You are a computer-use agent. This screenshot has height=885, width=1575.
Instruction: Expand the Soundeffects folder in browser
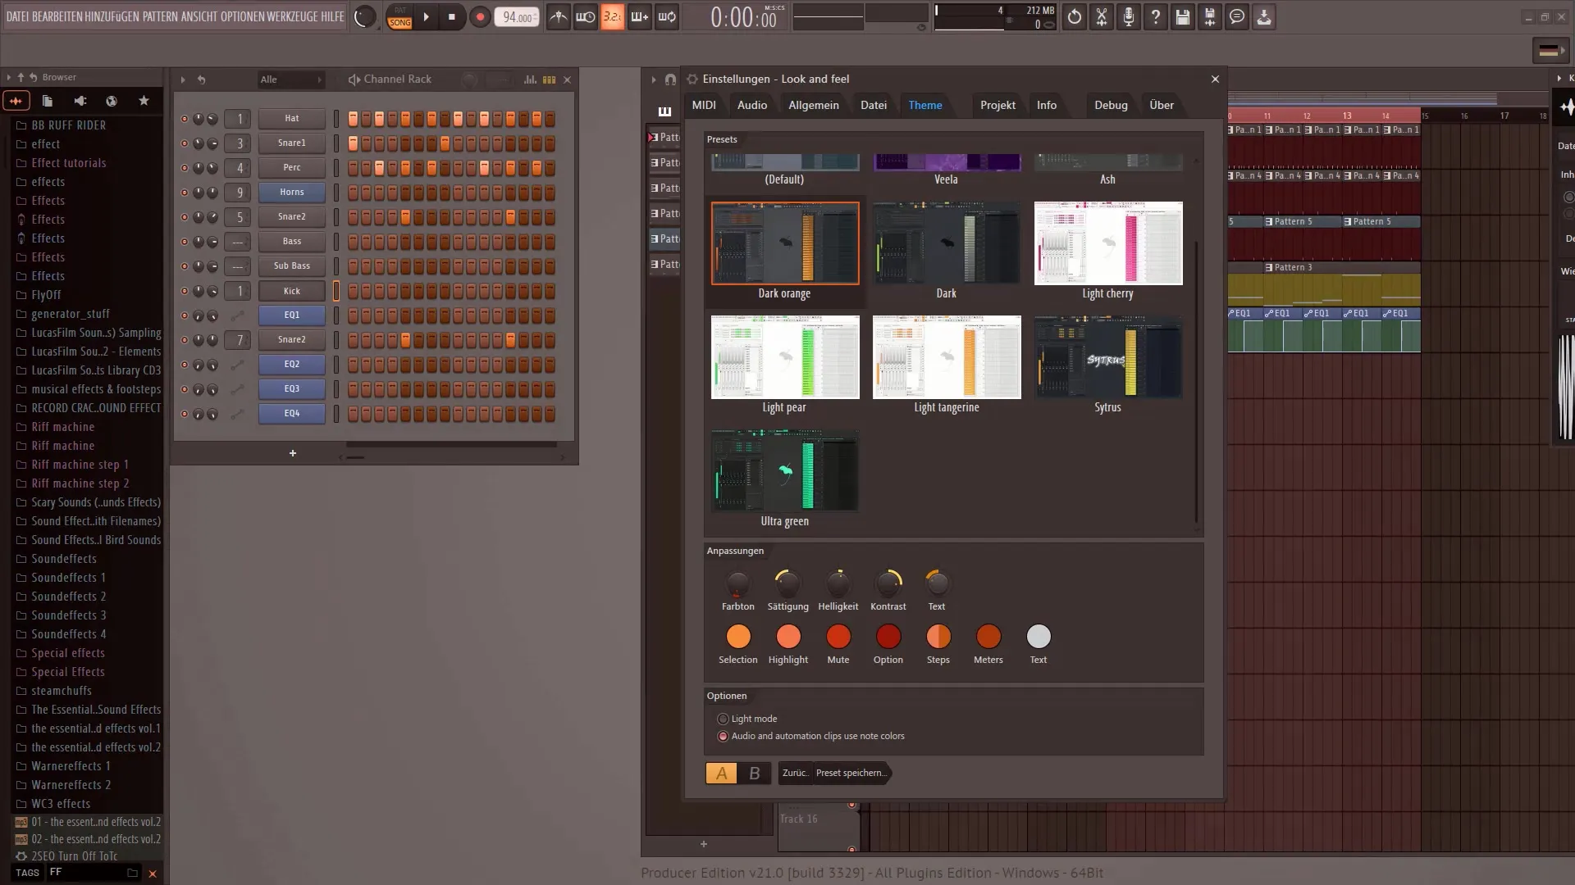pos(62,559)
